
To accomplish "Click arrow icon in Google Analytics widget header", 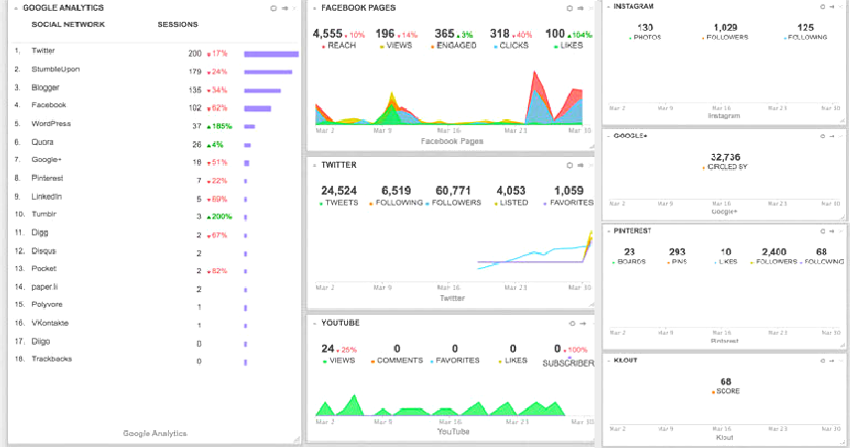I will tap(284, 8).
